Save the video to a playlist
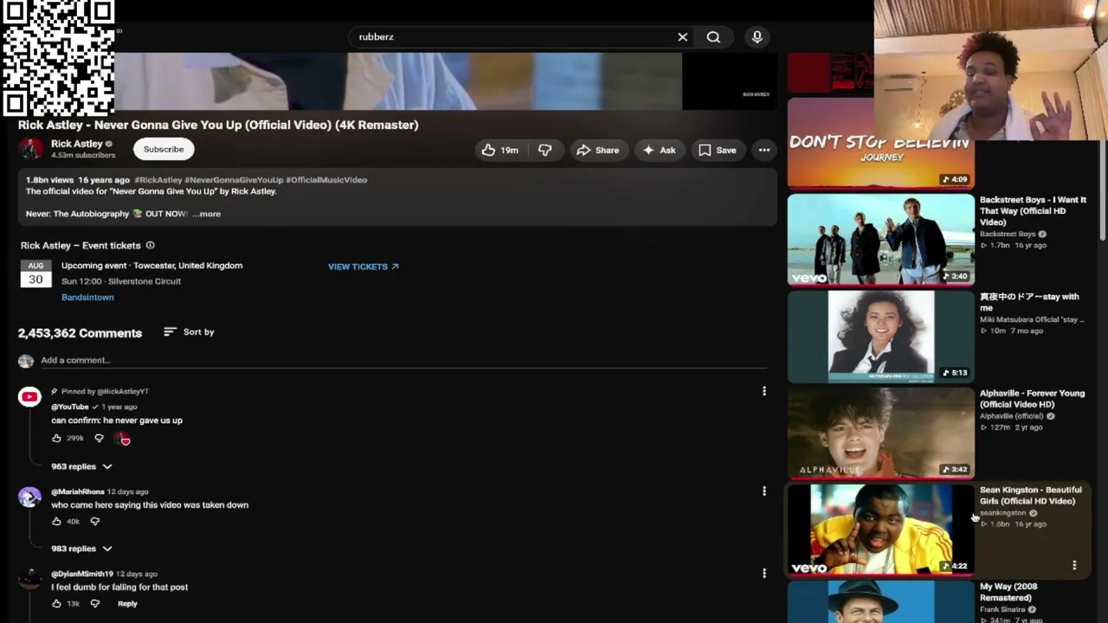This screenshot has width=1108, height=623. pos(718,151)
